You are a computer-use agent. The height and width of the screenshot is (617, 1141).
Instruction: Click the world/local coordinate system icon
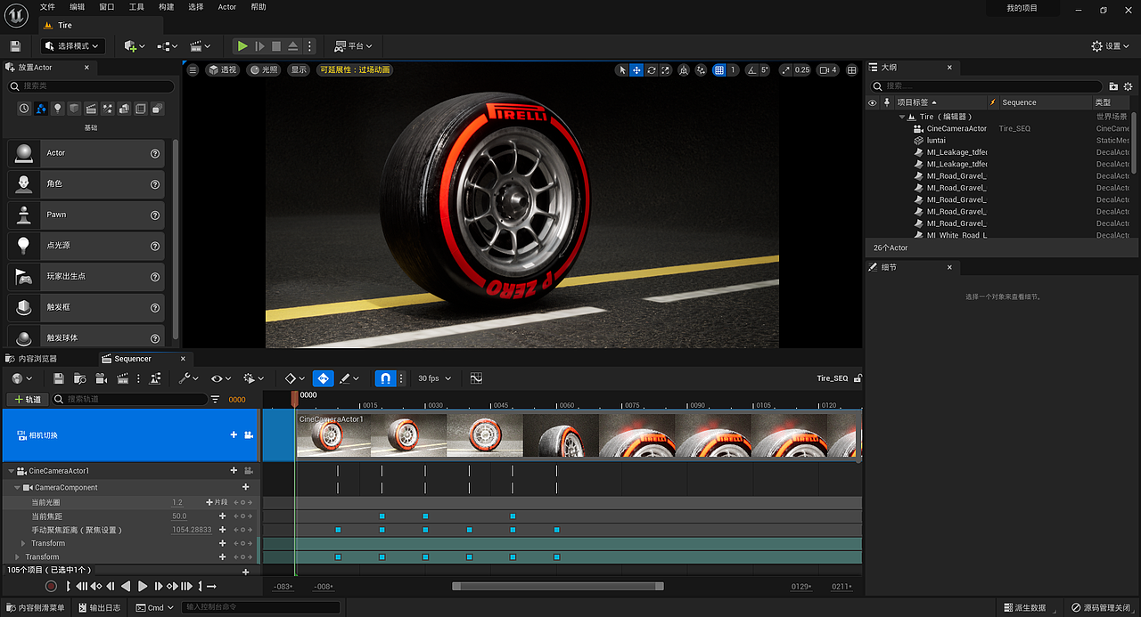[x=684, y=69]
